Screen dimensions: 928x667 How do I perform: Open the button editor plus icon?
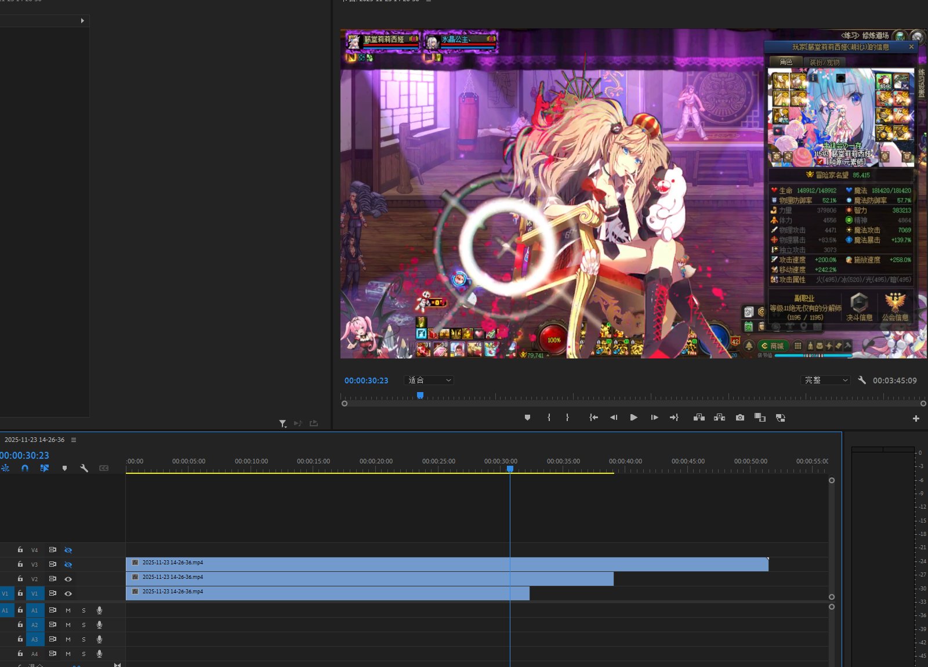click(x=916, y=418)
